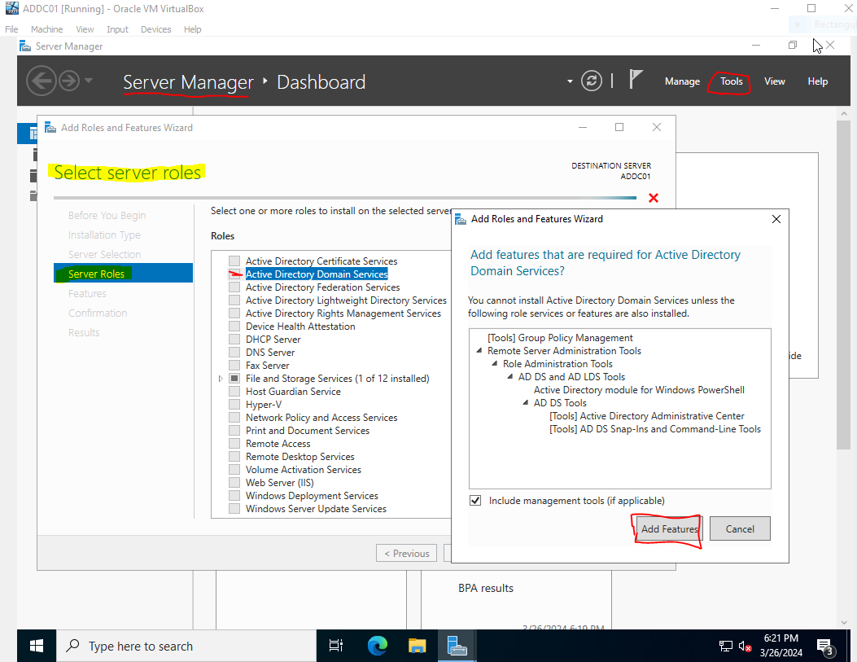Select the Remote Access role row

coord(278,443)
